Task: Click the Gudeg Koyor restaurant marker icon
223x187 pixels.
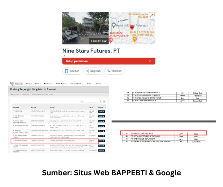Action: coord(134,39)
